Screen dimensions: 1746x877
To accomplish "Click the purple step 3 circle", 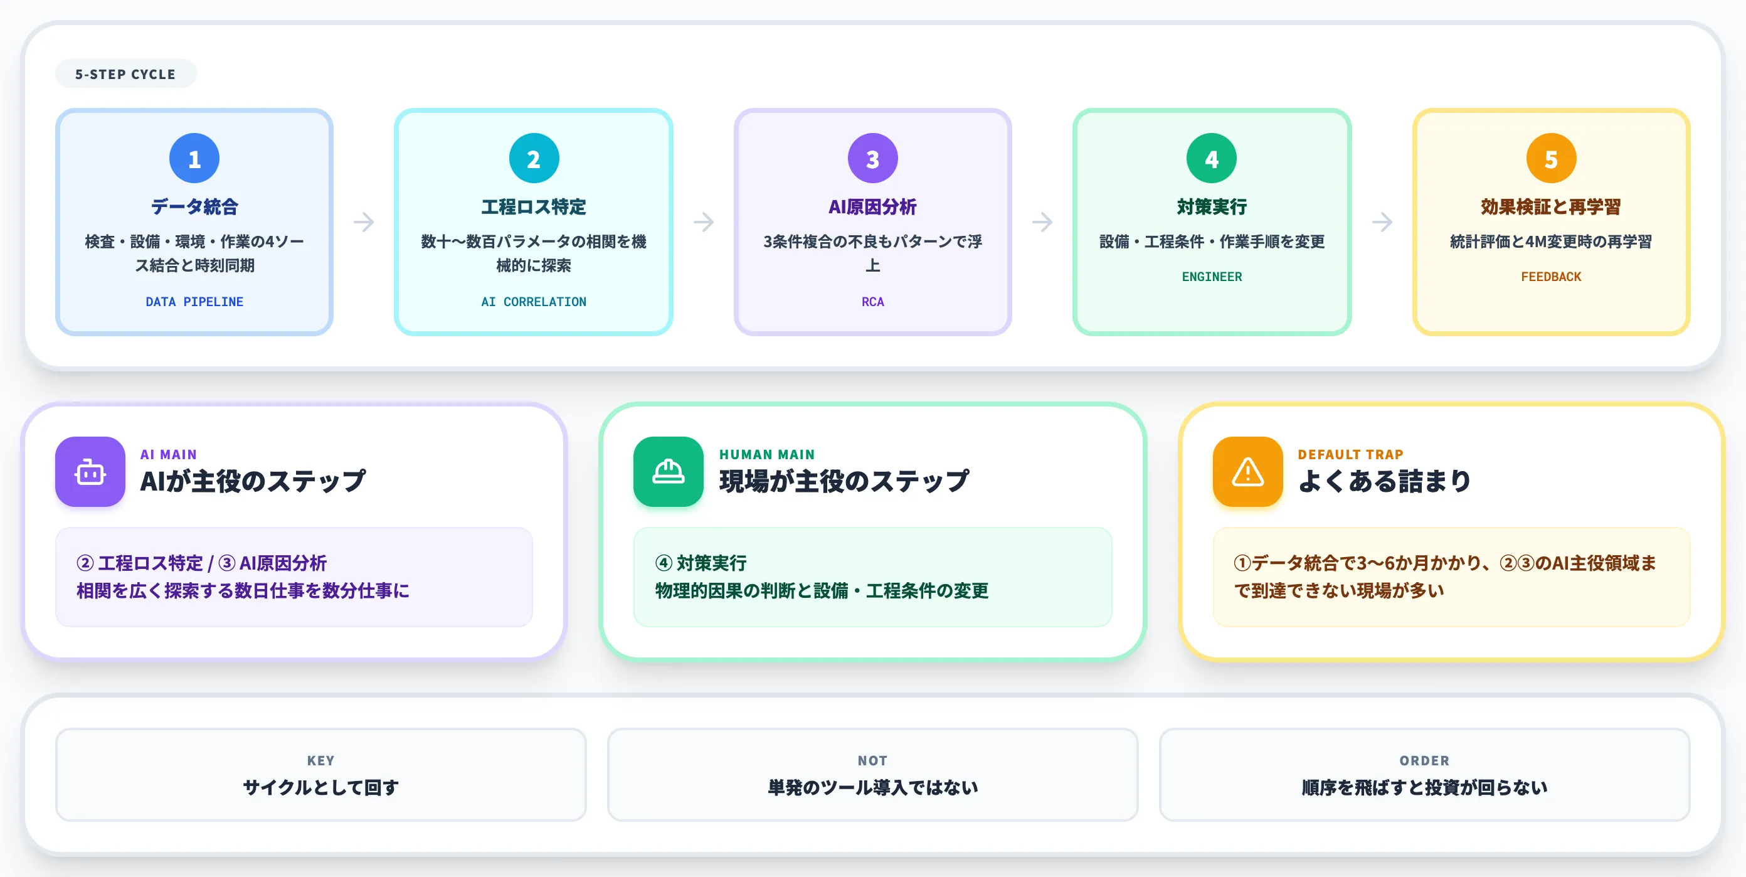I will 873,159.
